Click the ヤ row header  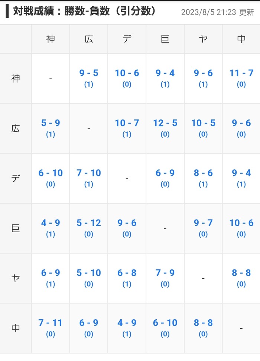[16, 278]
